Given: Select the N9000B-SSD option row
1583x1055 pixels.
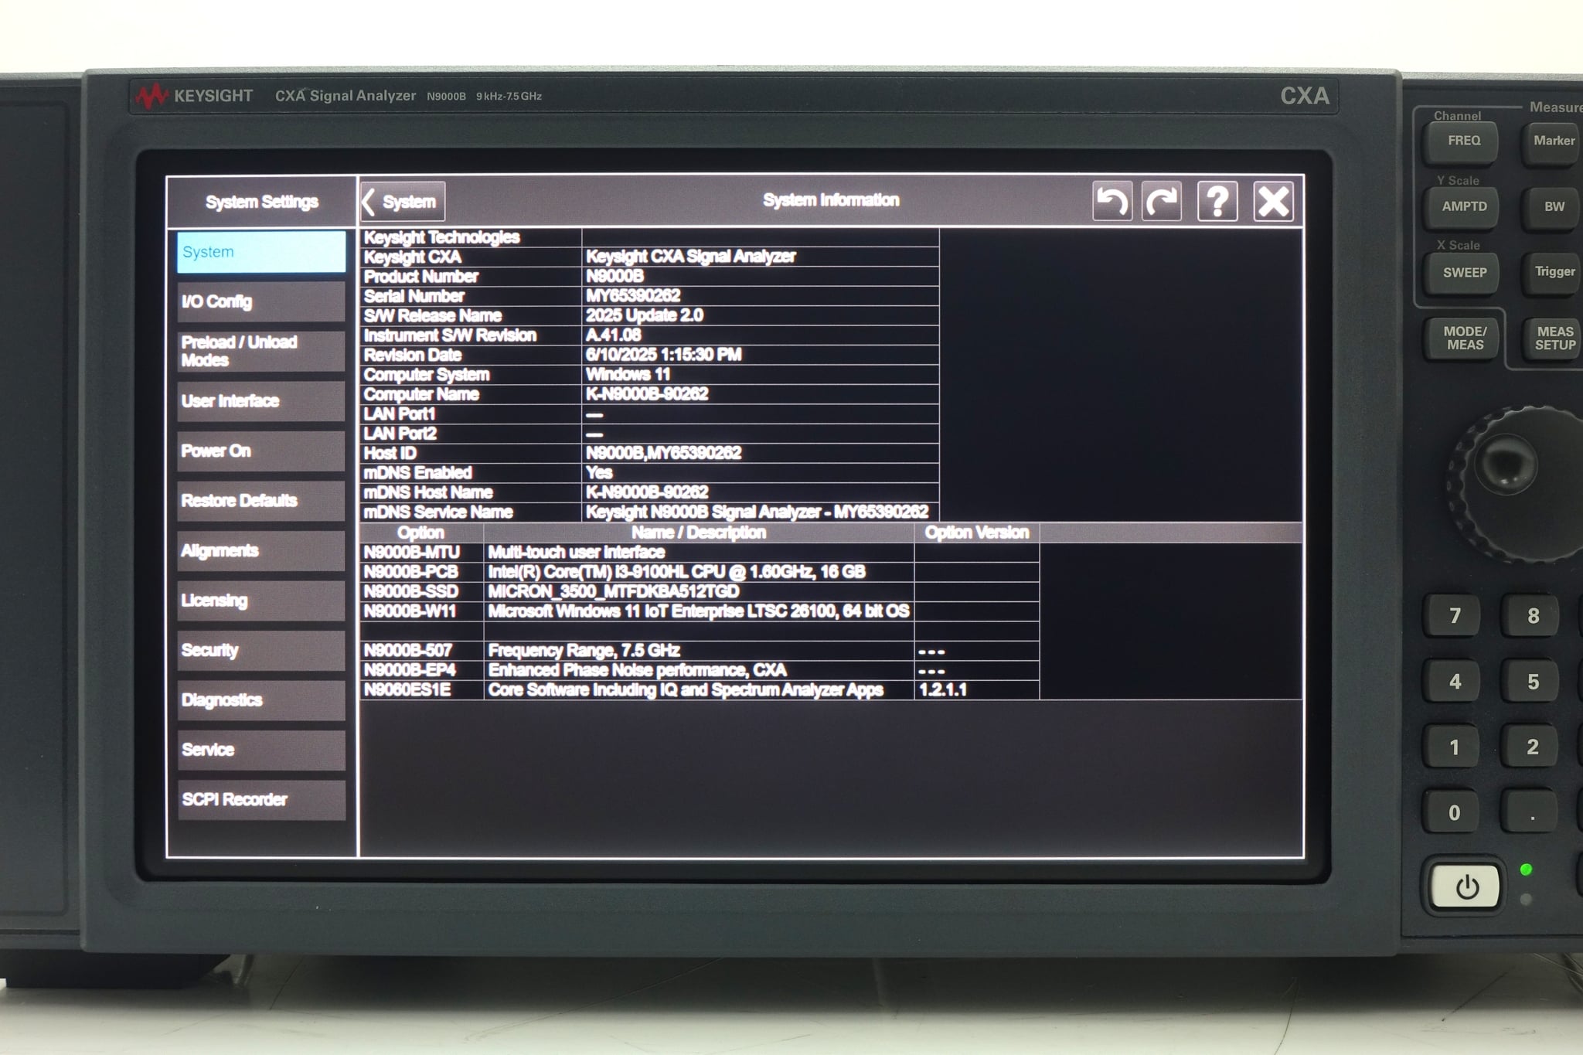Looking at the screenshot, I should coord(700,592).
